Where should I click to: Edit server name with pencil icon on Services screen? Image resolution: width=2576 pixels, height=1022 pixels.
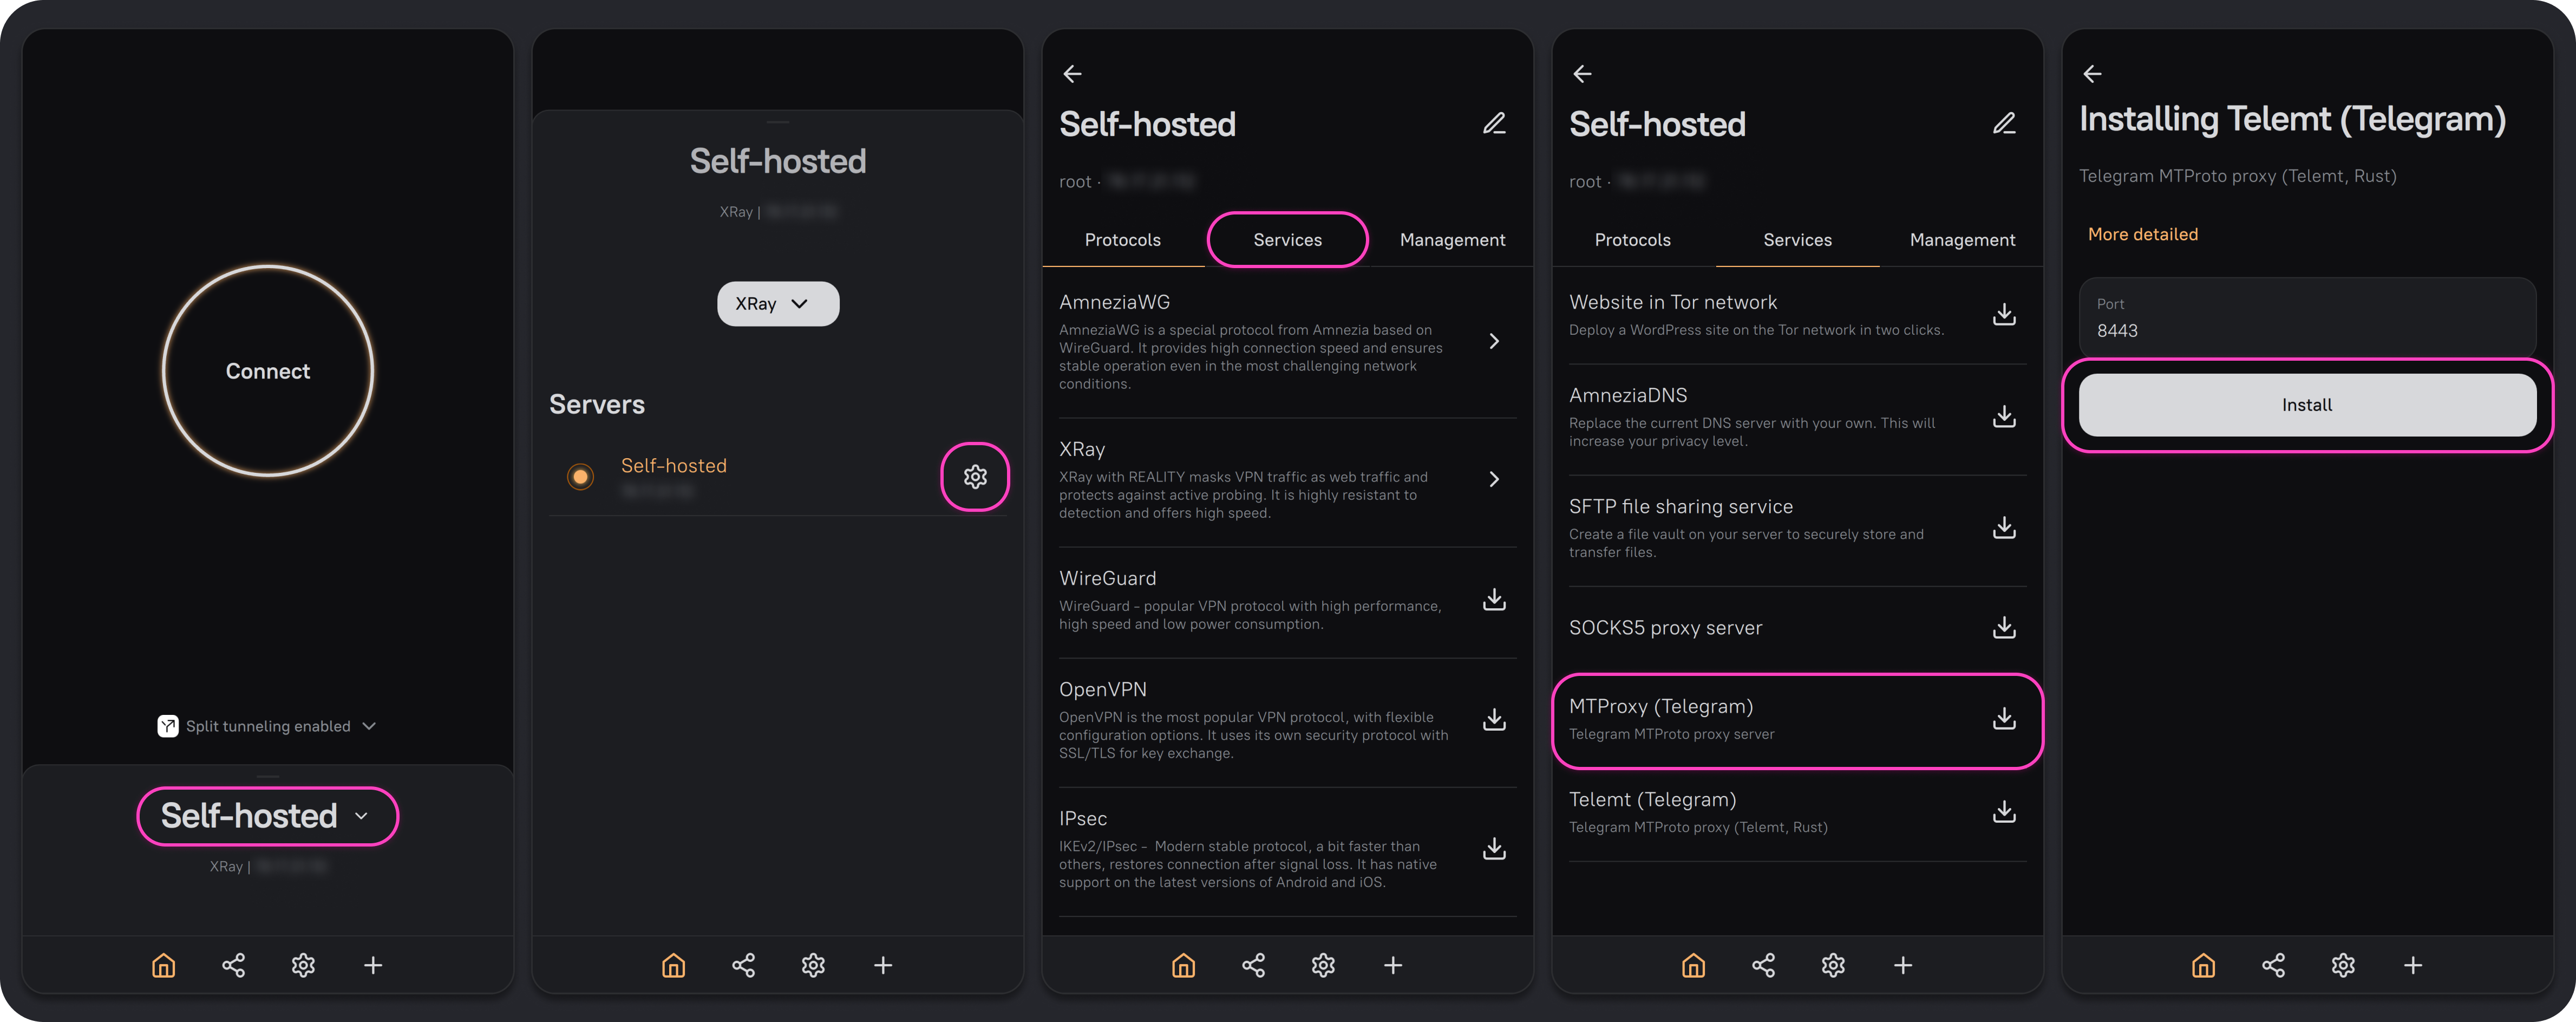pos(2004,124)
